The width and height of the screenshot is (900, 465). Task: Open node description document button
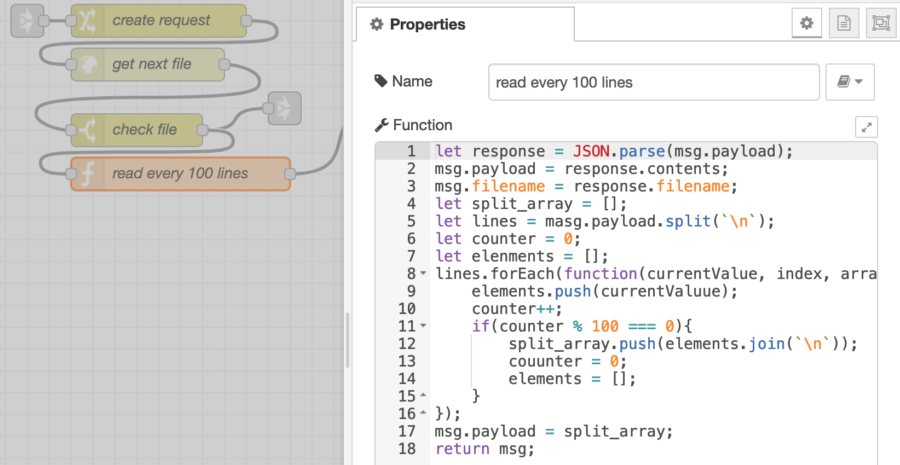844,23
